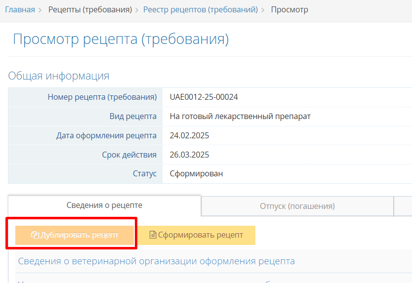Image resolution: width=412 pixels, height=283 pixels.
Task: Switch to the Отпуск (погашения) tab
Action: [297, 206]
